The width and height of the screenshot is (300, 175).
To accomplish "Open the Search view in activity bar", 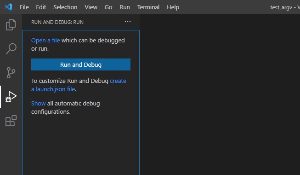I will [x=11, y=48].
